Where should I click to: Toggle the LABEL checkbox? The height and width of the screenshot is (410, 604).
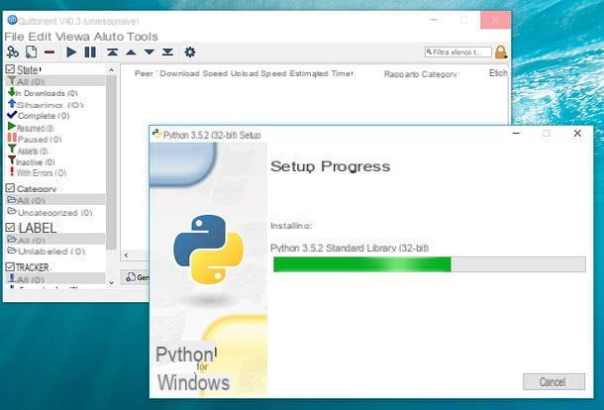10,228
